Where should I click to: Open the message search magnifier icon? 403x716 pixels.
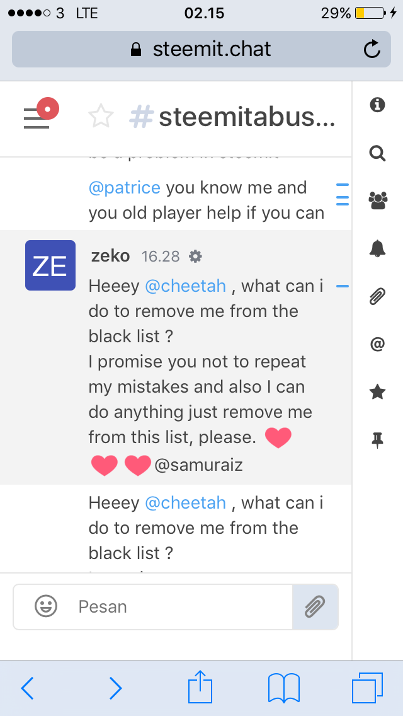coord(377,153)
